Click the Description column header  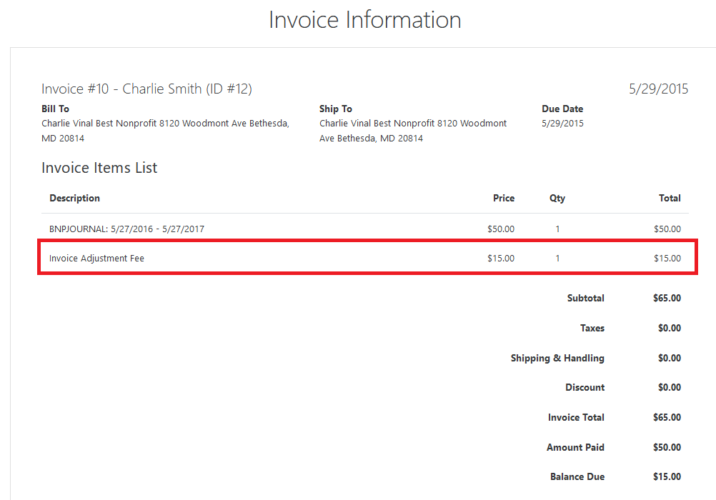point(74,198)
